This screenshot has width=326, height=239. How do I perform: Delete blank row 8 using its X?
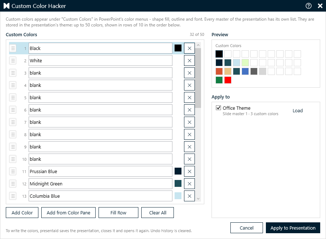coord(189,134)
